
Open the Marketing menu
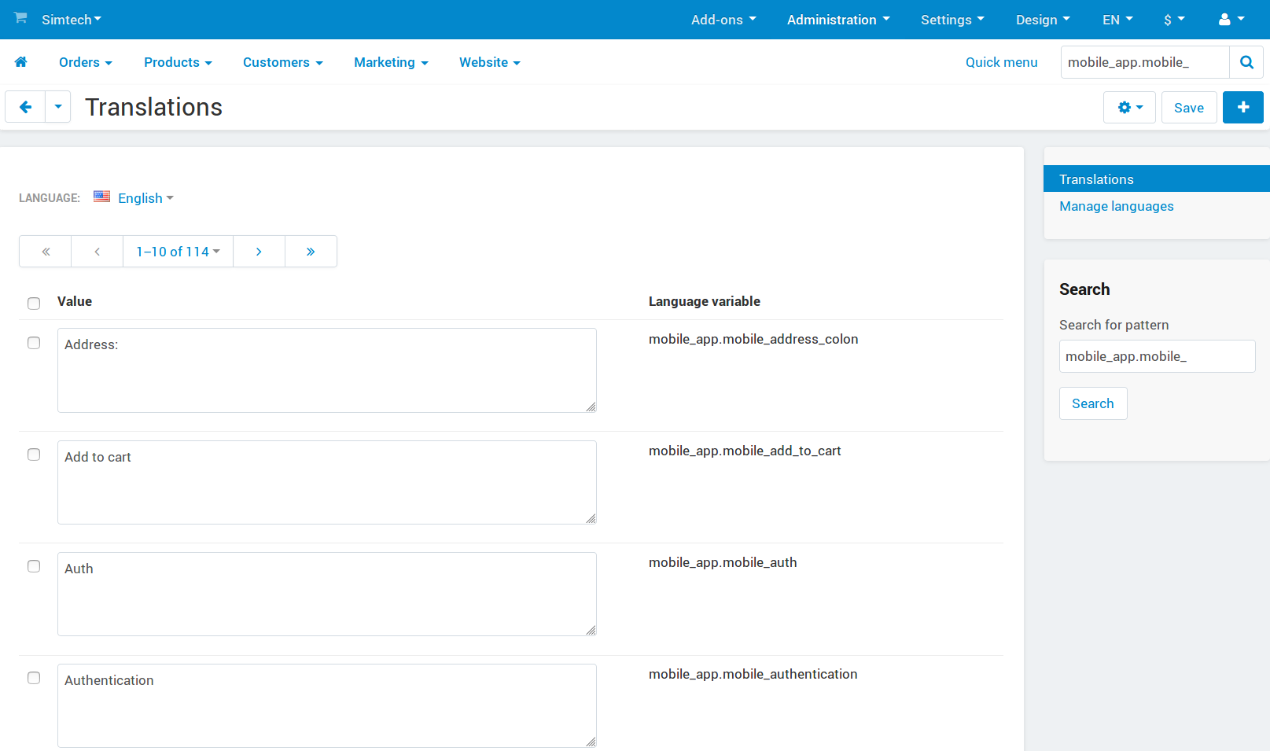pyautogui.click(x=391, y=62)
